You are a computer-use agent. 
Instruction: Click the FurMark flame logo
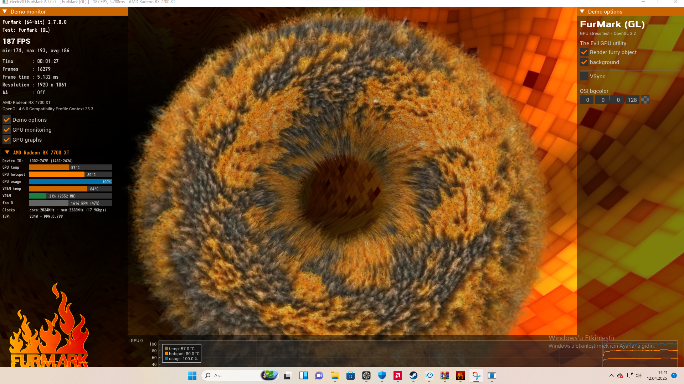click(49, 325)
